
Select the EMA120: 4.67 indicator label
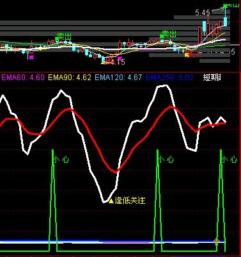click(x=118, y=77)
